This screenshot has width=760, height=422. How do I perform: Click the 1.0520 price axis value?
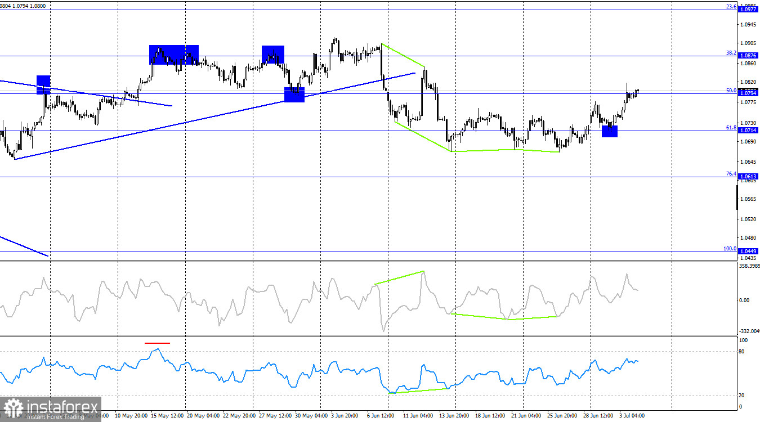point(749,219)
